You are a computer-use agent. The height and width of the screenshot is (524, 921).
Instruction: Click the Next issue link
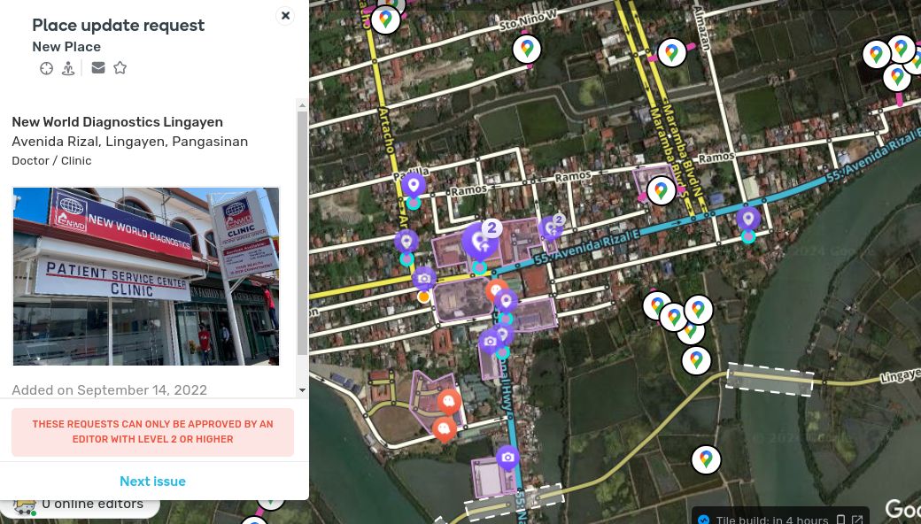152,482
